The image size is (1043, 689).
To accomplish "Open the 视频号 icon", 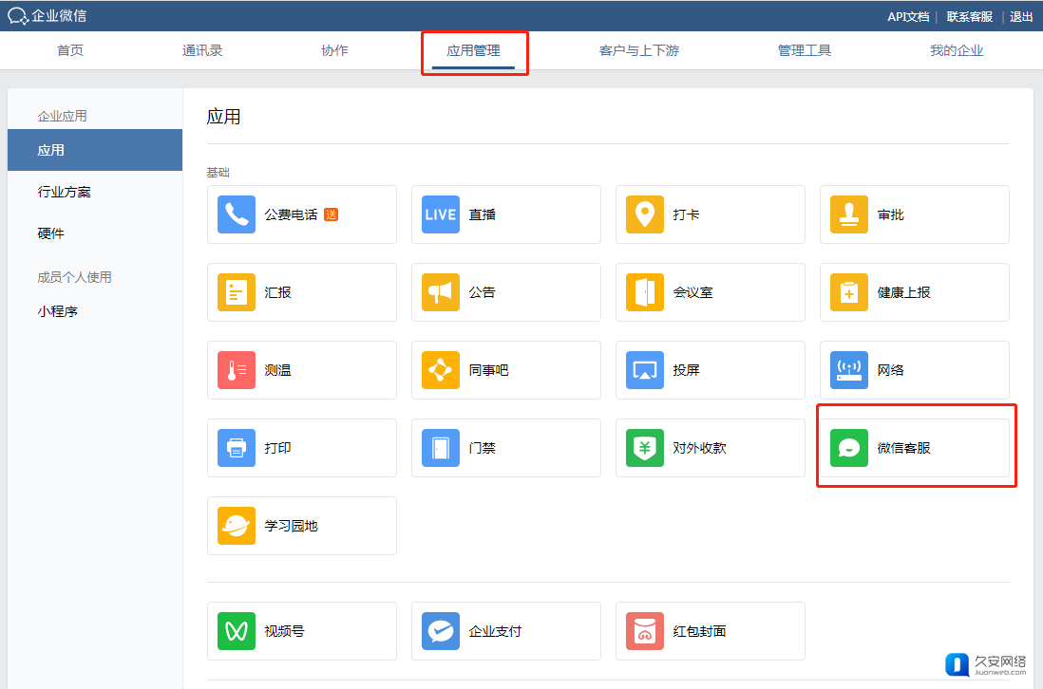I will (237, 631).
